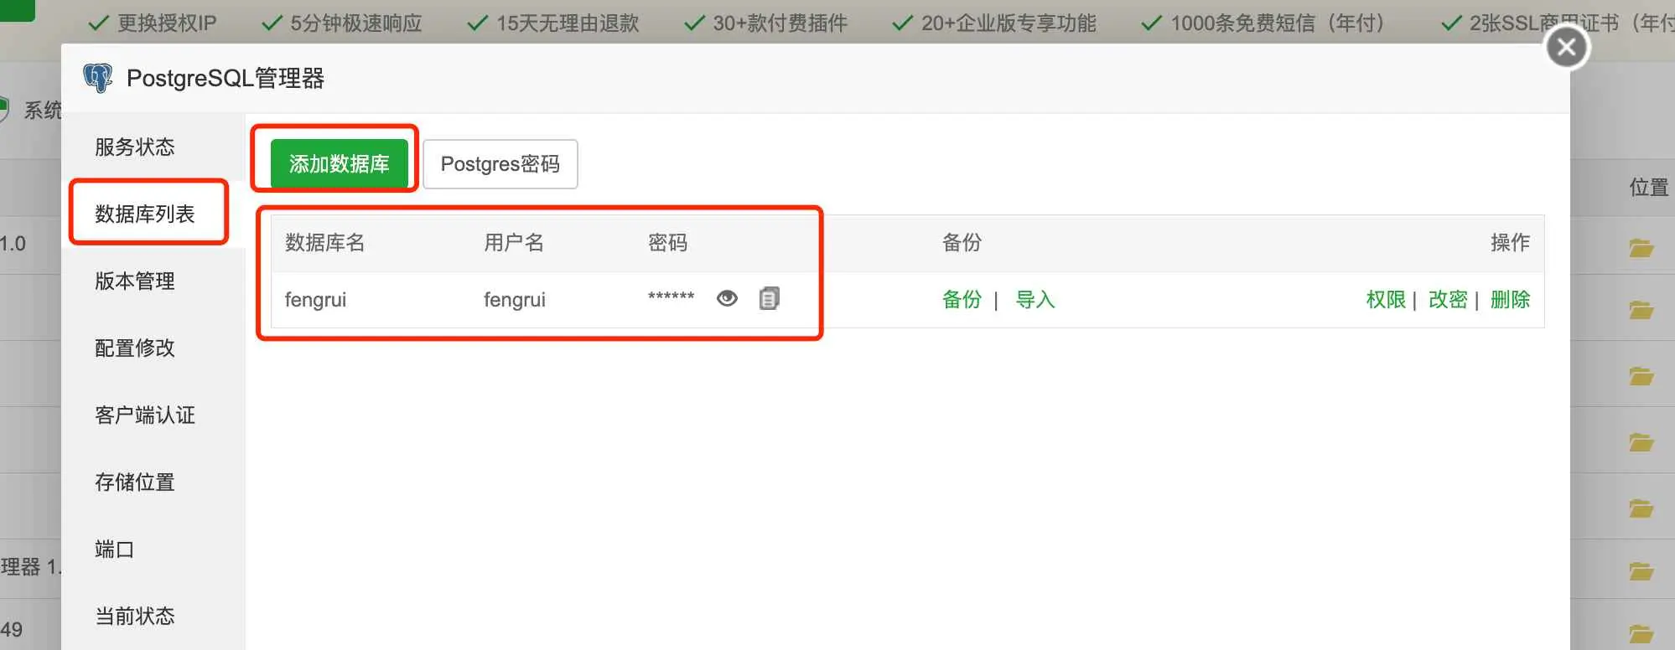
Task: Open the 存储位置 sidebar item
Action: (x=135, y=482)
